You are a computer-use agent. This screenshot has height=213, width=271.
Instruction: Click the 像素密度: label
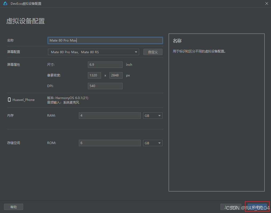click(54, 75)
